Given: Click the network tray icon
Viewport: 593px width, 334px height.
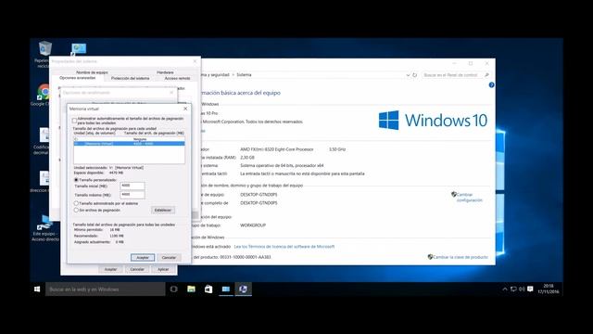Looking at the screenshot, I should coord(513,289).
